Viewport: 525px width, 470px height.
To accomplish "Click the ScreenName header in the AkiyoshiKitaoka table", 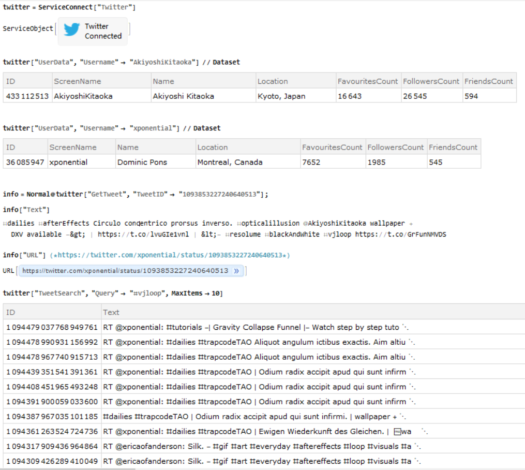I will pyautogui.click(x=78, y=81).
